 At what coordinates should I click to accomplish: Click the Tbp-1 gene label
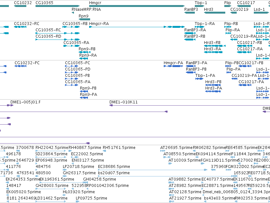(201, 3)
